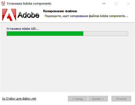
Task: Click the disabled '< Назад' button
Action: tap(78, 99)
